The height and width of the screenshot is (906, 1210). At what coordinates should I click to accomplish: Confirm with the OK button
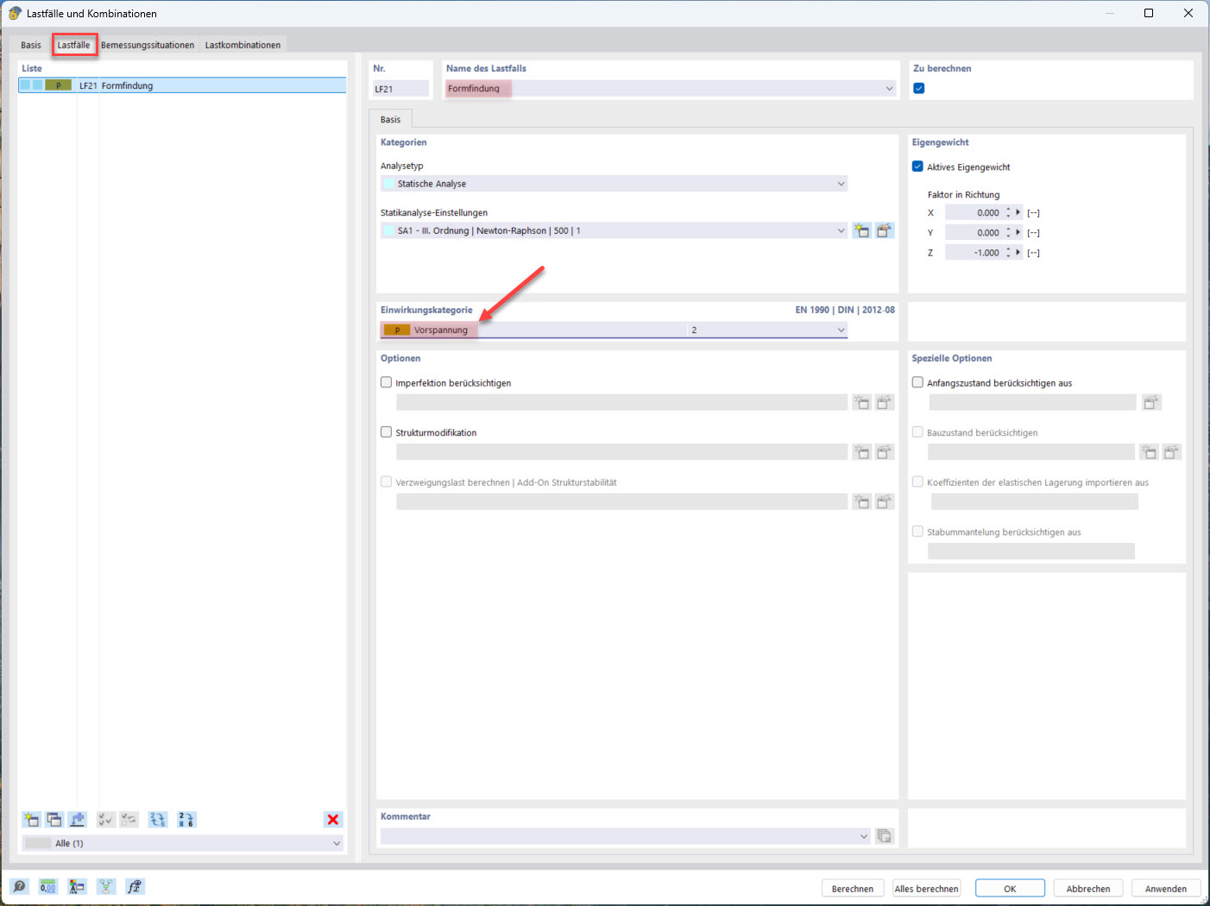1010,889
